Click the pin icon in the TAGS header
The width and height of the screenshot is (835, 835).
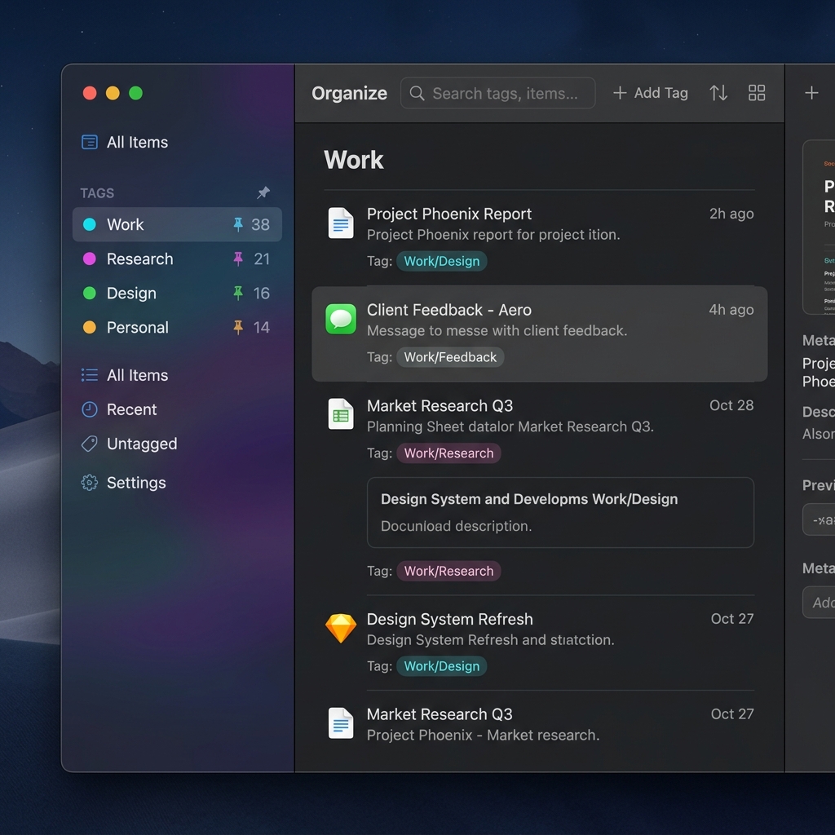(263, 192)
